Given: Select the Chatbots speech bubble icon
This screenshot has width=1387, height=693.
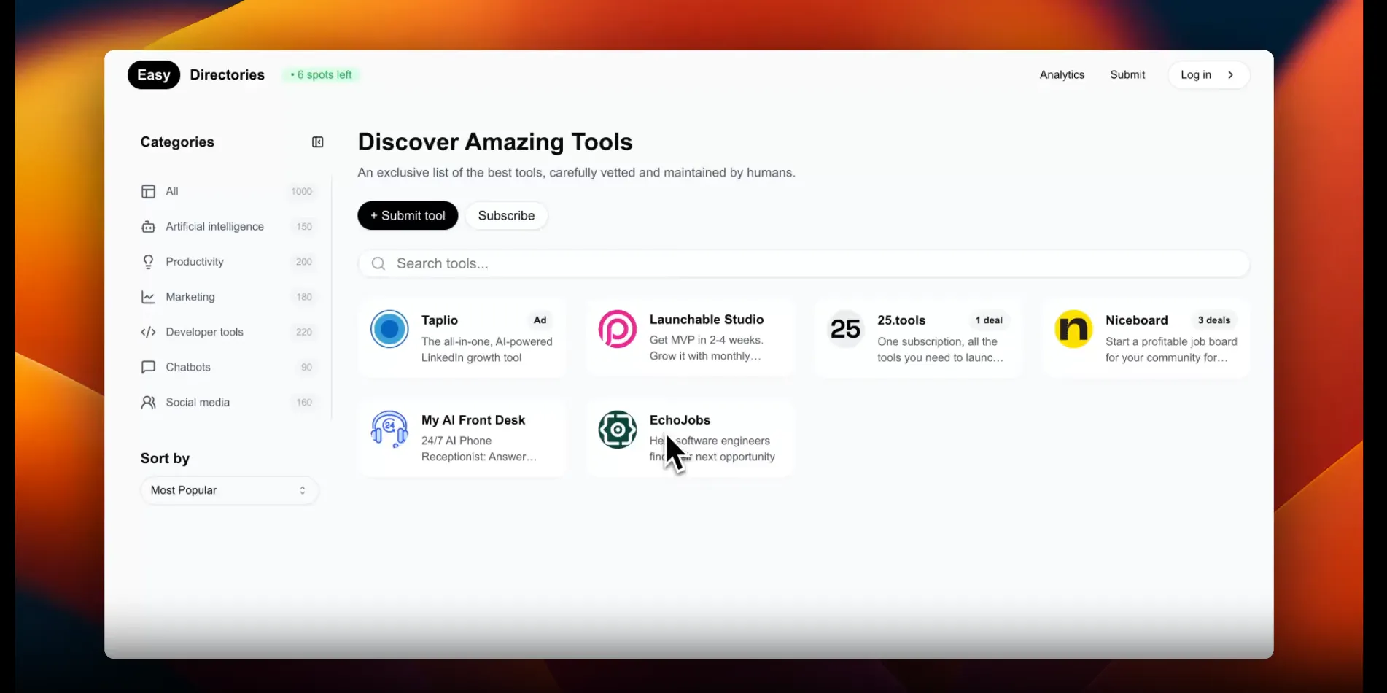Looking at the screenshot, I should (148, 367).
